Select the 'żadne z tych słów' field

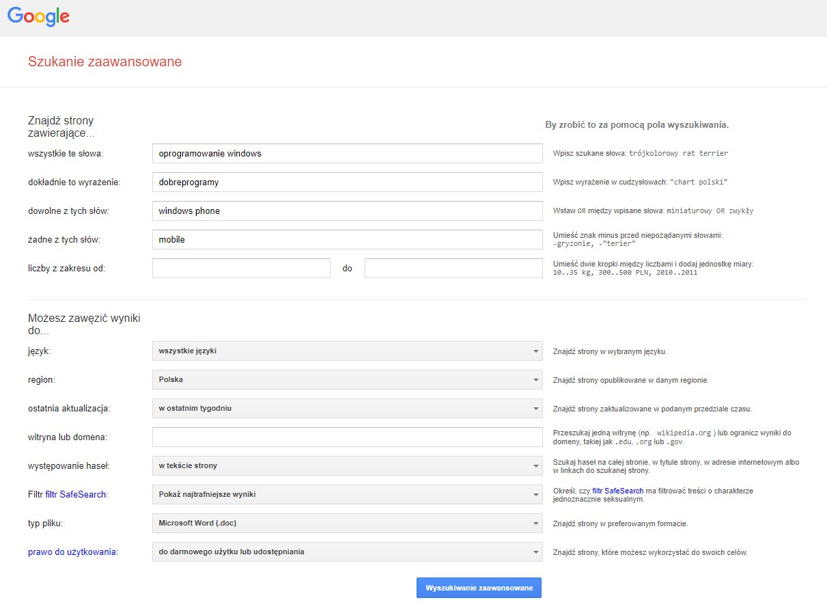(x=347, y=240)
